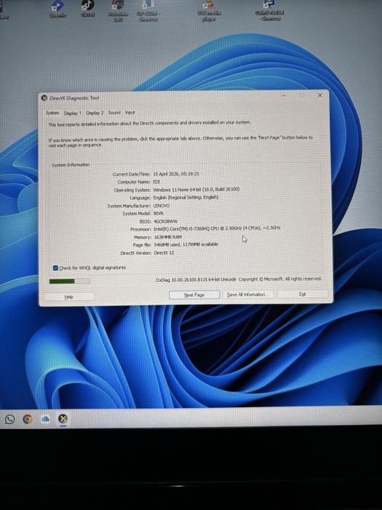This screenshot has width=382, height=510.
Task: Open the TikTok desktop shortcut
Action: [x=87, y=9]
